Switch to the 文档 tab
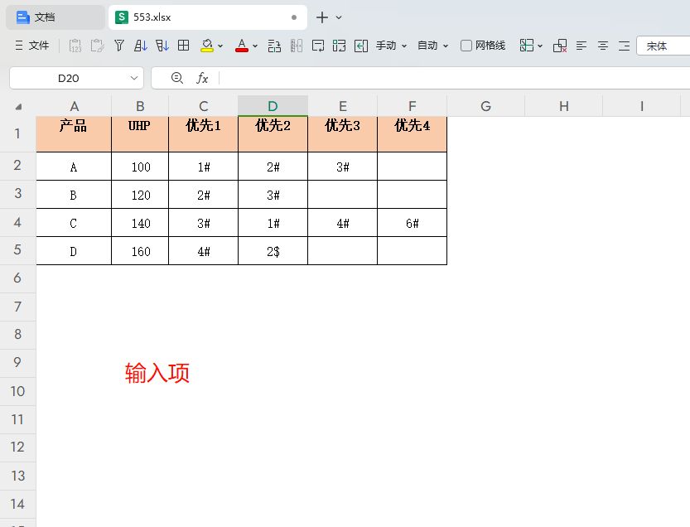Viewport: 690px width, 527px height. pyautogui.click(x=55, y=17)
